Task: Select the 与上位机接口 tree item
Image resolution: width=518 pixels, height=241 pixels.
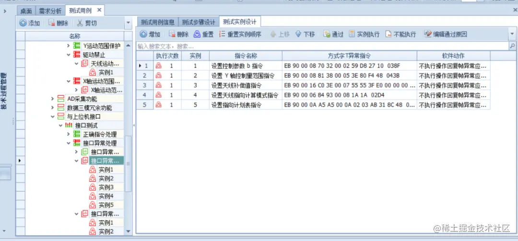Action: (84, 117)
